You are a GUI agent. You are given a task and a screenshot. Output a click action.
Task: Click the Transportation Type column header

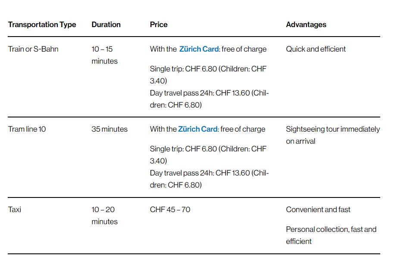click(42, 25)
